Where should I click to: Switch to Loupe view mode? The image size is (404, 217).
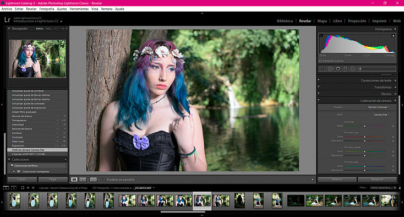[74, 180]
